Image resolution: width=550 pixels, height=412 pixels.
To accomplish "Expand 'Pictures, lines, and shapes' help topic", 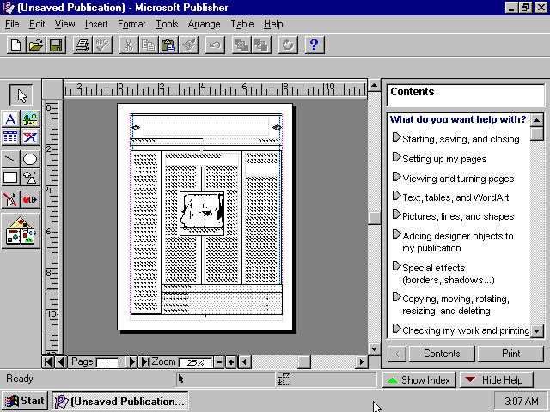I will (x=453, y=216).
